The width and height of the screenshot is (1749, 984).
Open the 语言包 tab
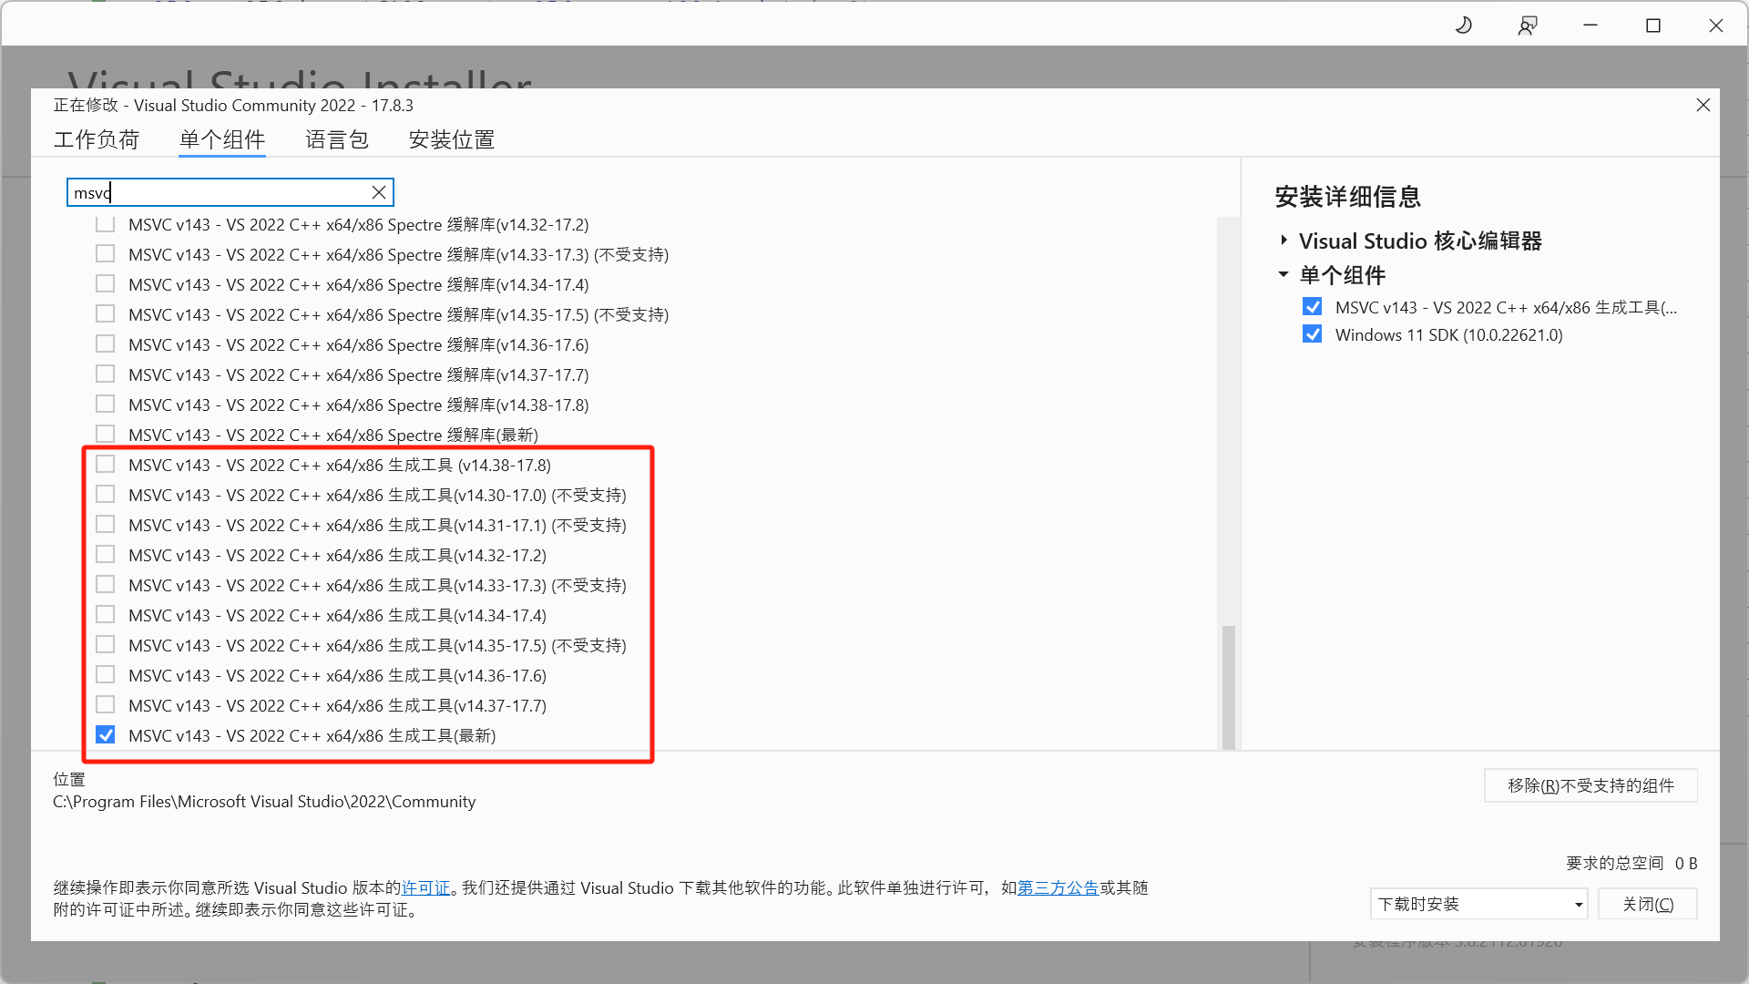pyautogui.click(x=337, y=139)
